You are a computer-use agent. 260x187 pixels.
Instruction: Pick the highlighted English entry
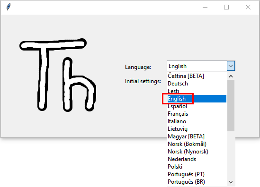pos(197,99)
